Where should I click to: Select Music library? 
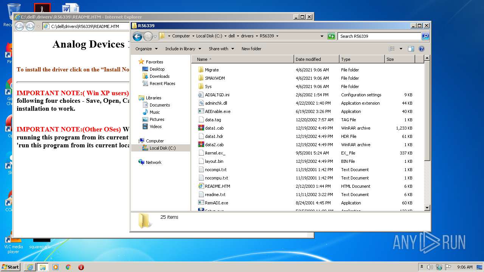(x=155, y=112)
